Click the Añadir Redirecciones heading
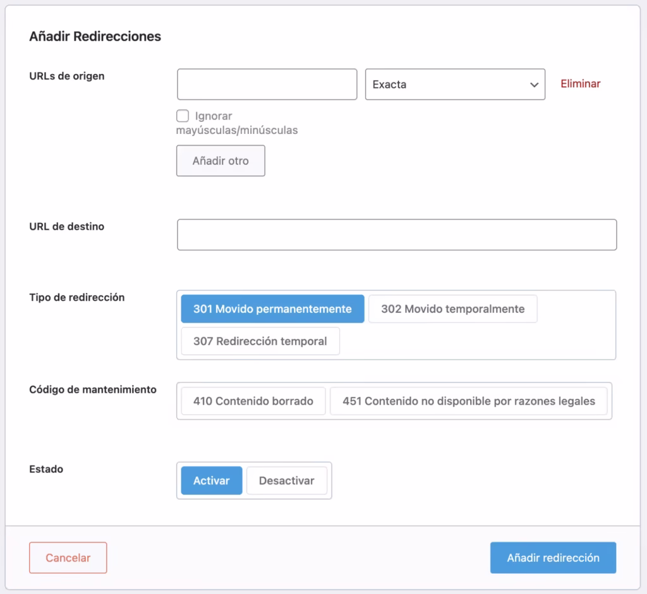Viewport: 647px width, 594px height. pos(95,36)
